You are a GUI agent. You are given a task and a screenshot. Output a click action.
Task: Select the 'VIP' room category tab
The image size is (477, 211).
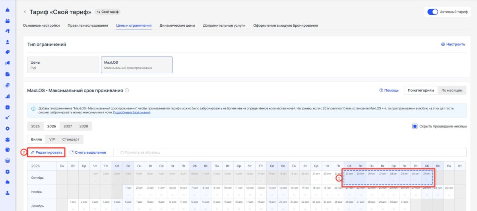(52, 139)
